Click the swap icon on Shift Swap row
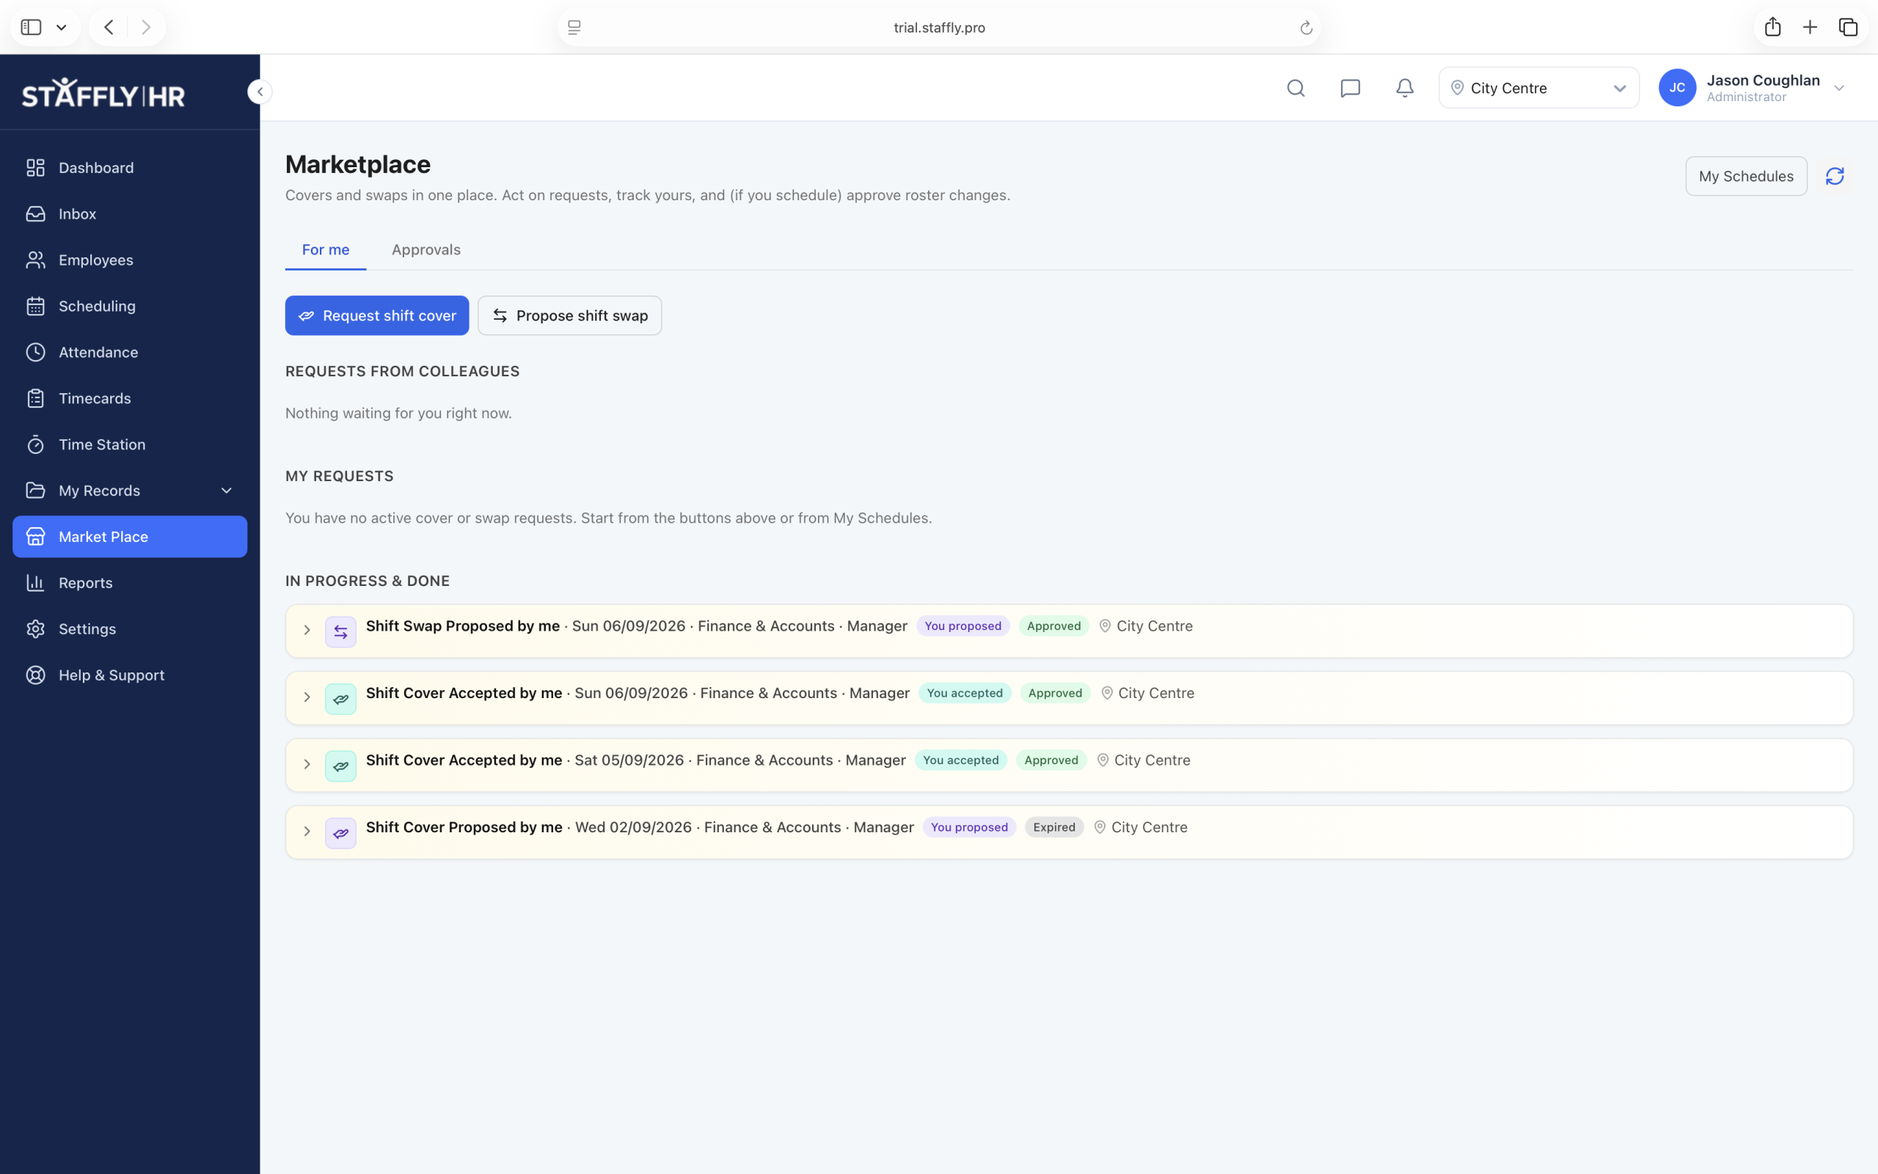Viewport: 1878px width, 1174px height. pyautogui.click(x=340, y=632)
